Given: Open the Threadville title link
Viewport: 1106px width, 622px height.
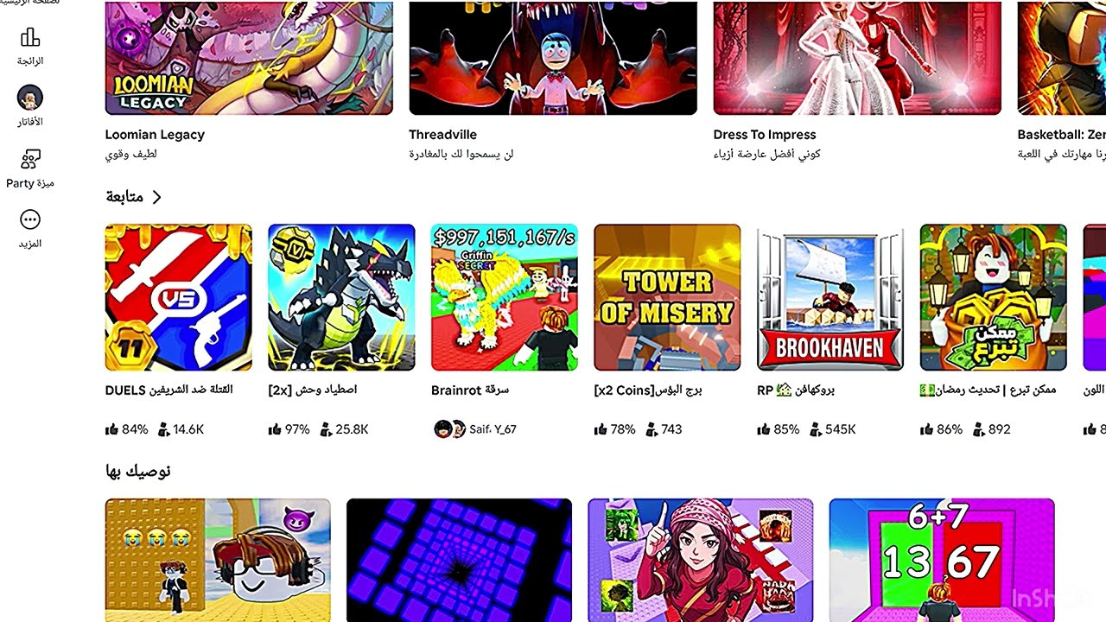Looking at the screenshot, I should (x=443, y=135).
